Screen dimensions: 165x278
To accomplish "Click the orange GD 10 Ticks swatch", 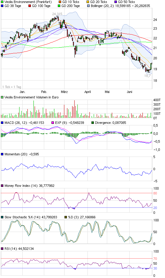I will tap(60, 2).
